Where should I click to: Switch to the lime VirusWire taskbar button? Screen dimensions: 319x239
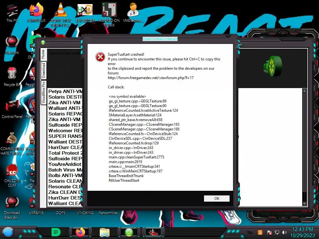[129, 232]
